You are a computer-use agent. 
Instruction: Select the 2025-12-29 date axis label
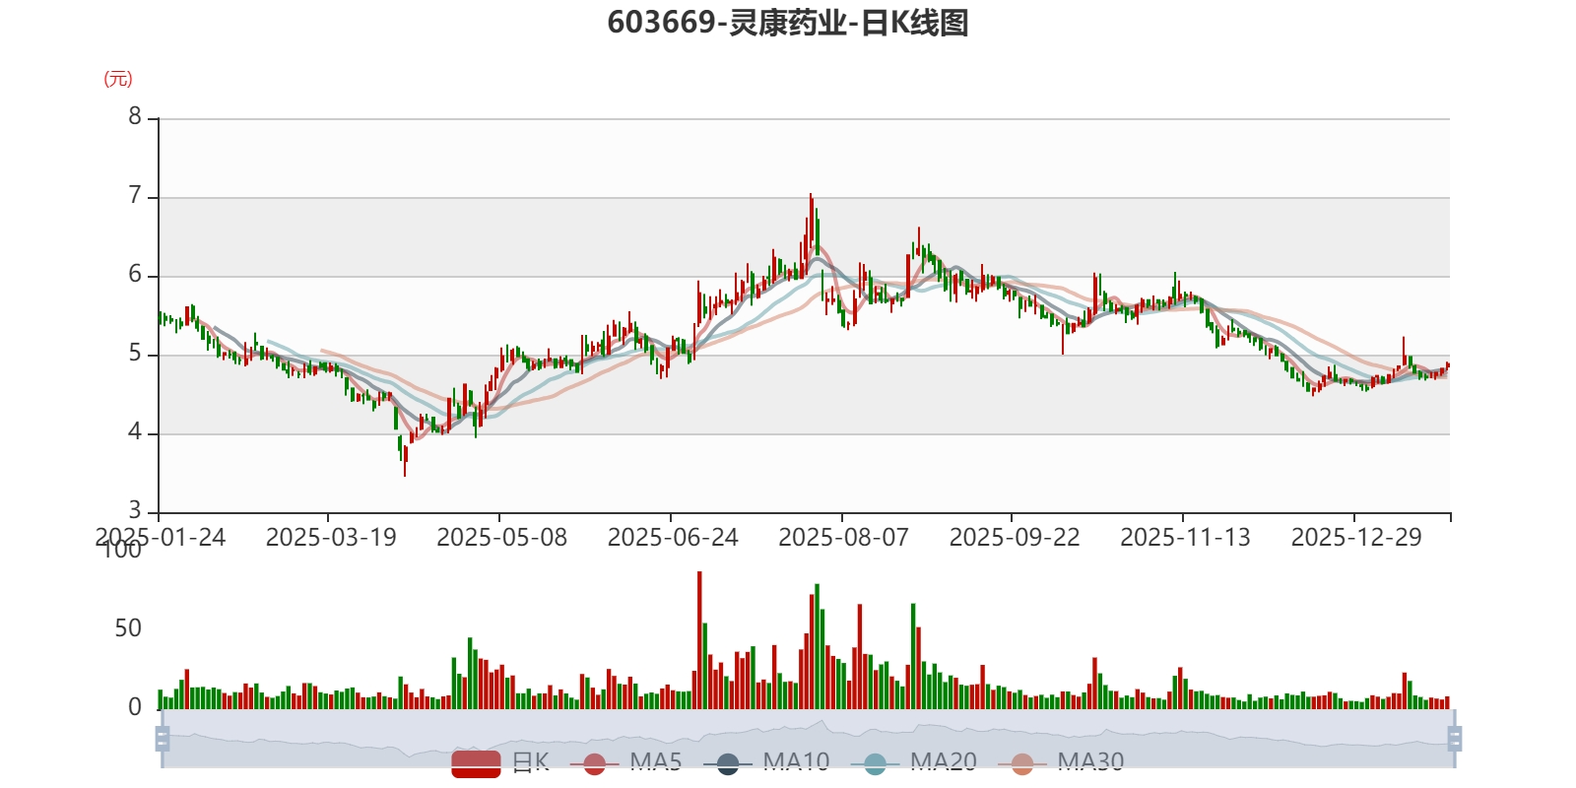point(1356,538)
